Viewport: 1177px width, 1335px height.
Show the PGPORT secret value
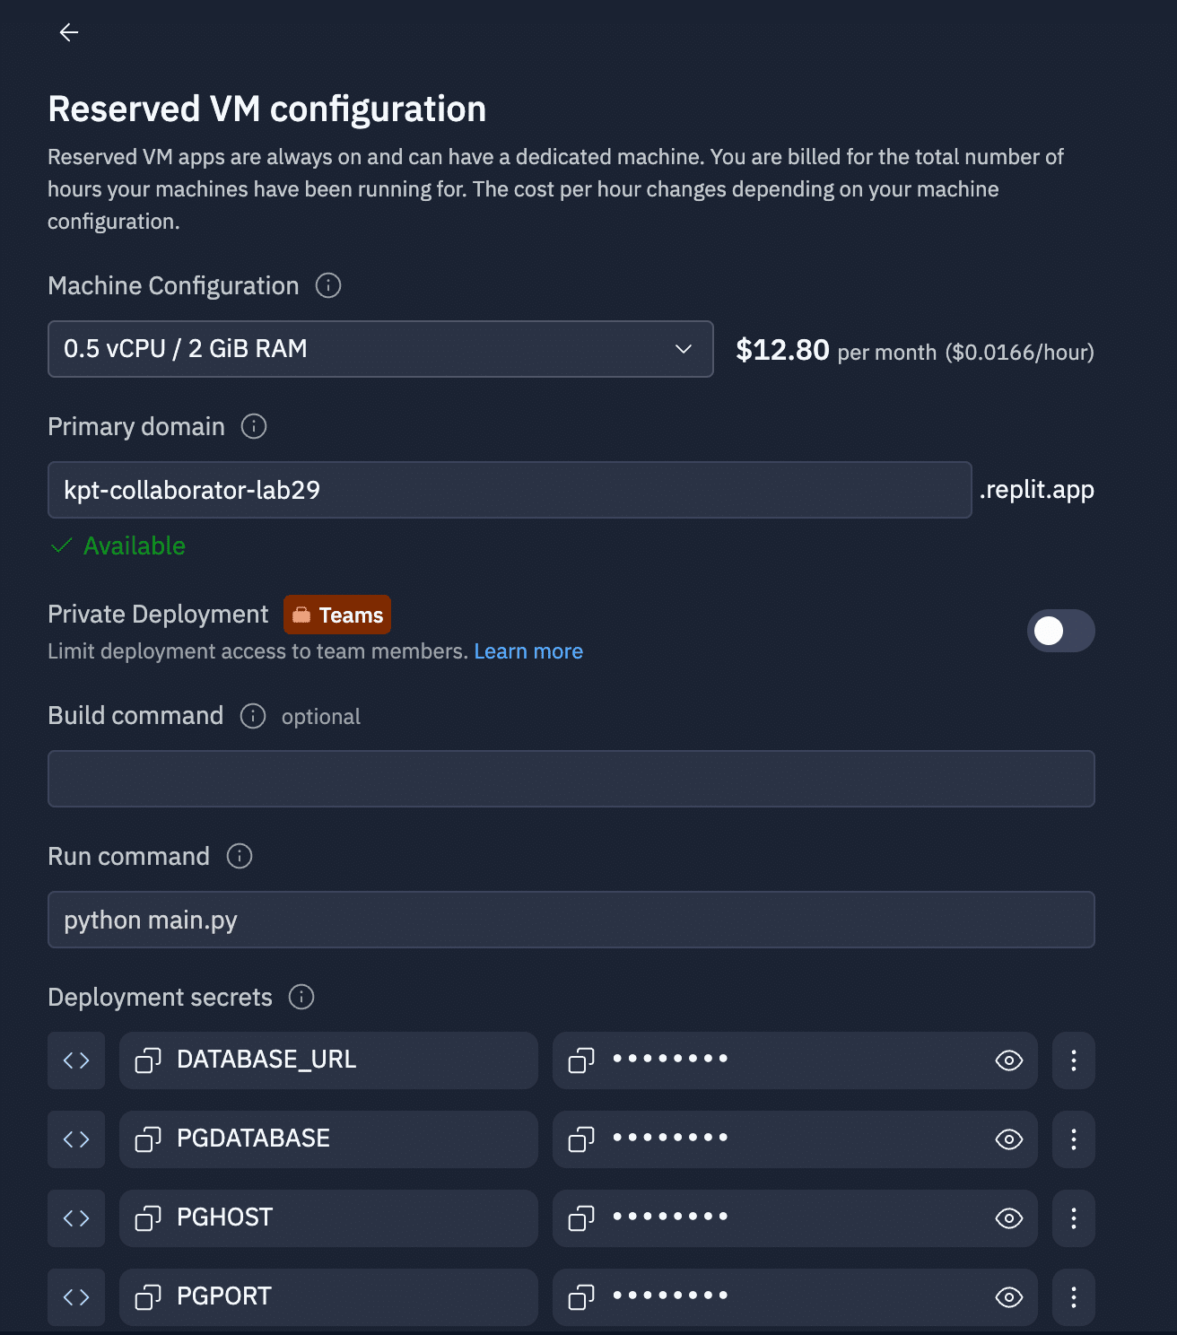click(x=1009, y=1297)
